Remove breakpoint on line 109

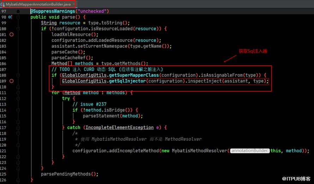pyautogui.click(x=12, y=81)
